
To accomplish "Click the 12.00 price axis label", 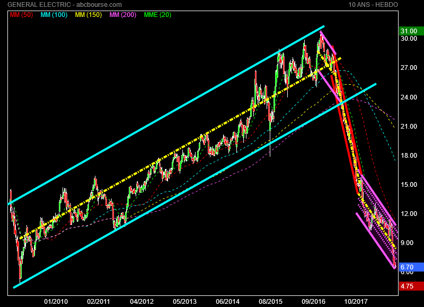I will (x=409, y=214).
